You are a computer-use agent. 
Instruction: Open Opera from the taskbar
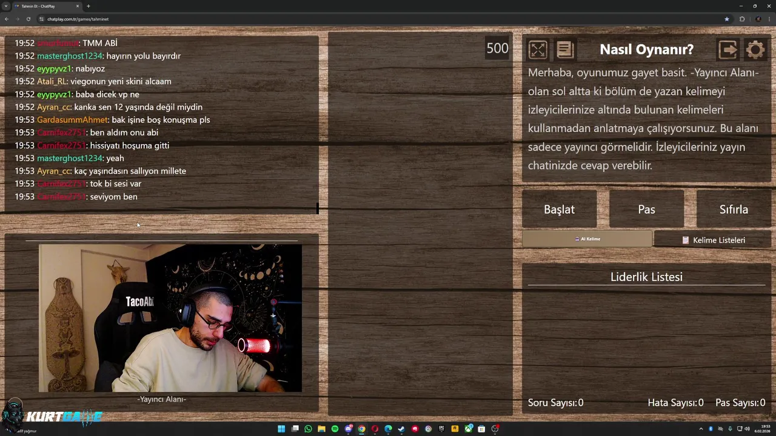(x=375, y=429)
